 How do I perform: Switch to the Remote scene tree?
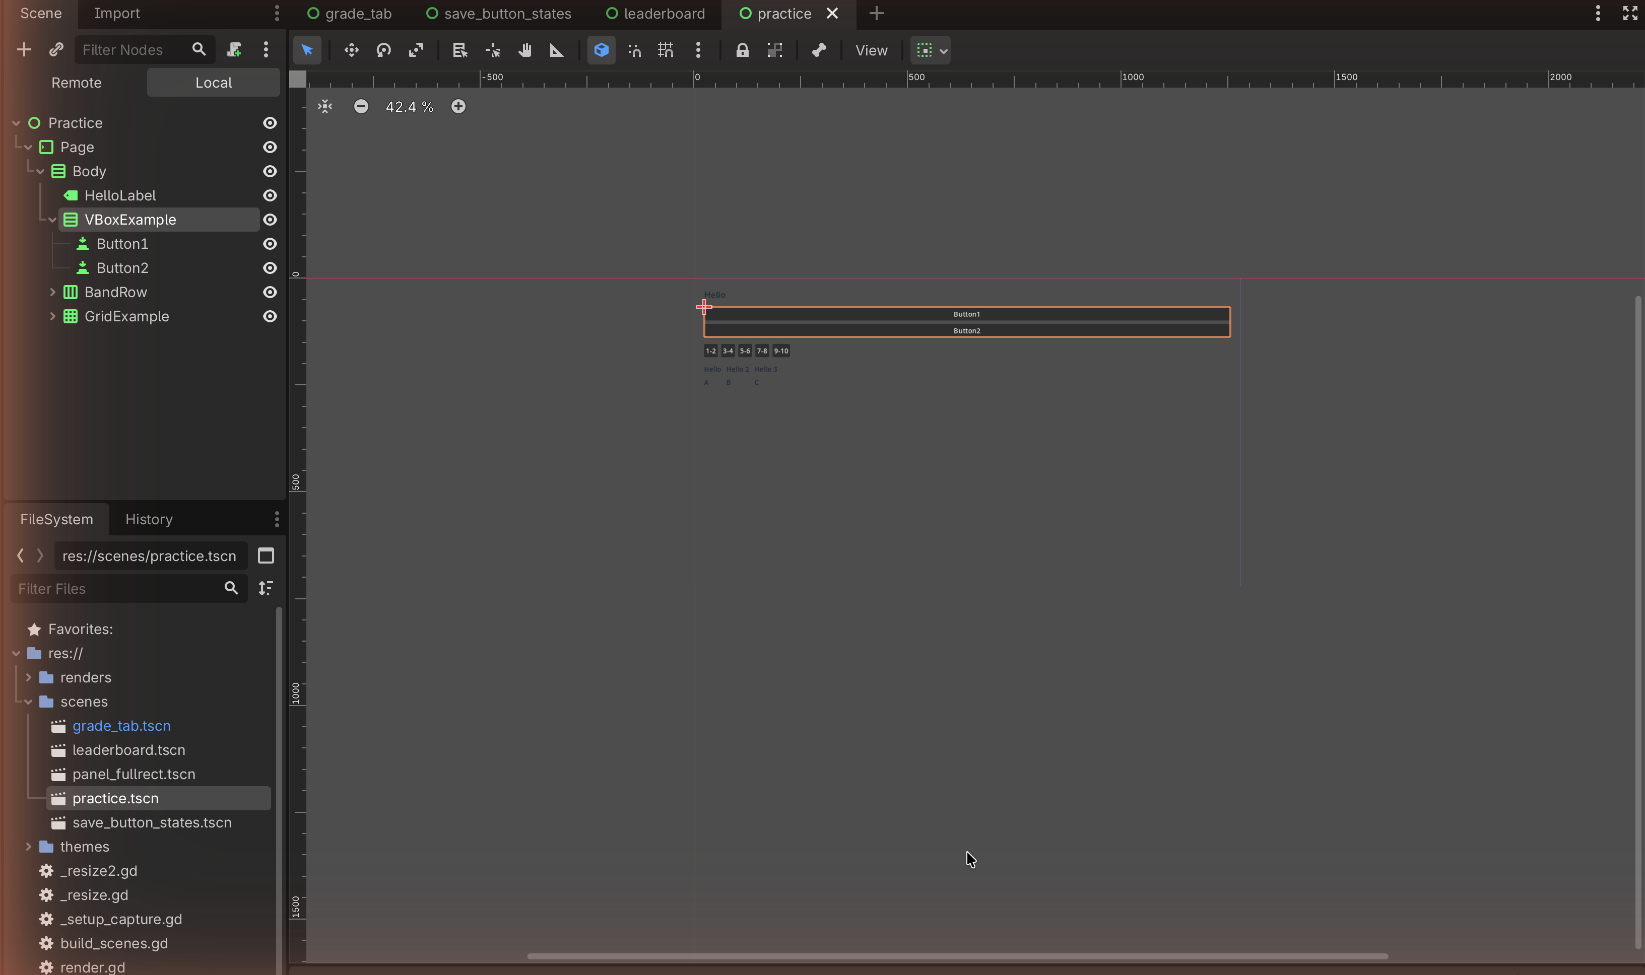click(76, 83)
